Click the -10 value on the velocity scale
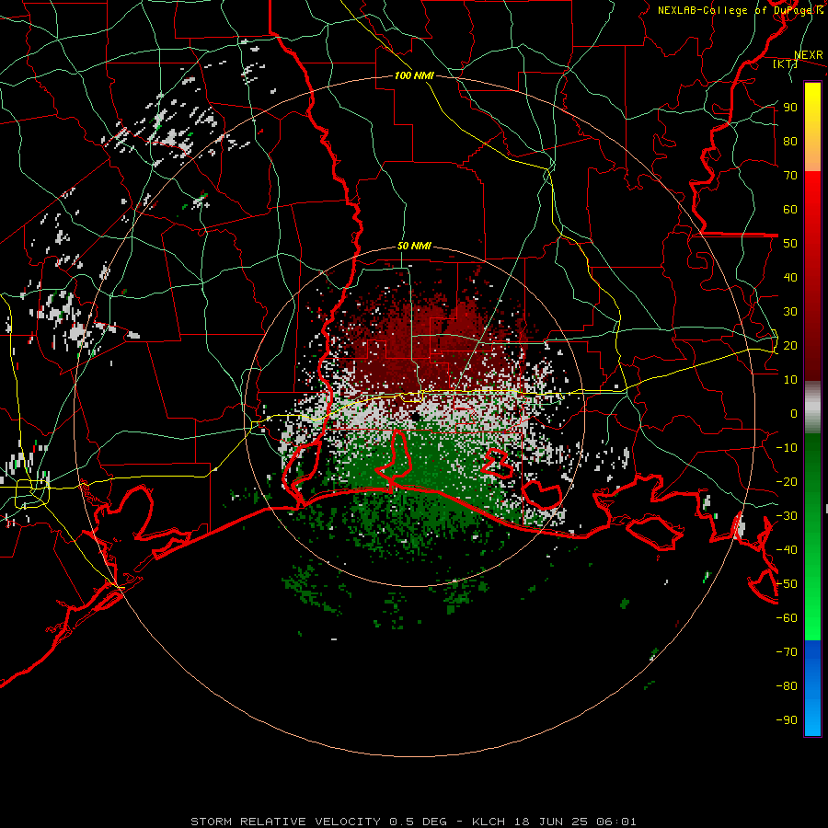 point(787,448)
